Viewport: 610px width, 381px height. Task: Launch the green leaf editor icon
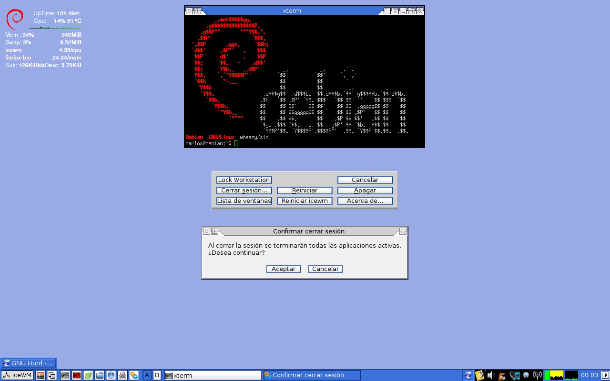click(88, 375)
